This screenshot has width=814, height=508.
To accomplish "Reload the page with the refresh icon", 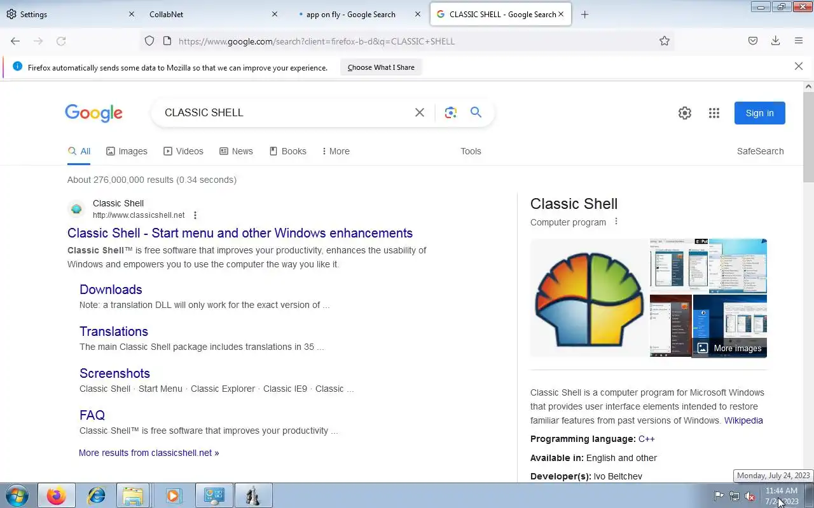I will click(61, 41).
